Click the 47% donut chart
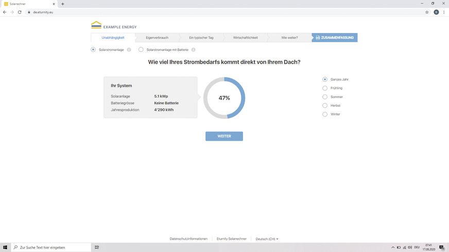Screen dimensions: 449x252 224,98
